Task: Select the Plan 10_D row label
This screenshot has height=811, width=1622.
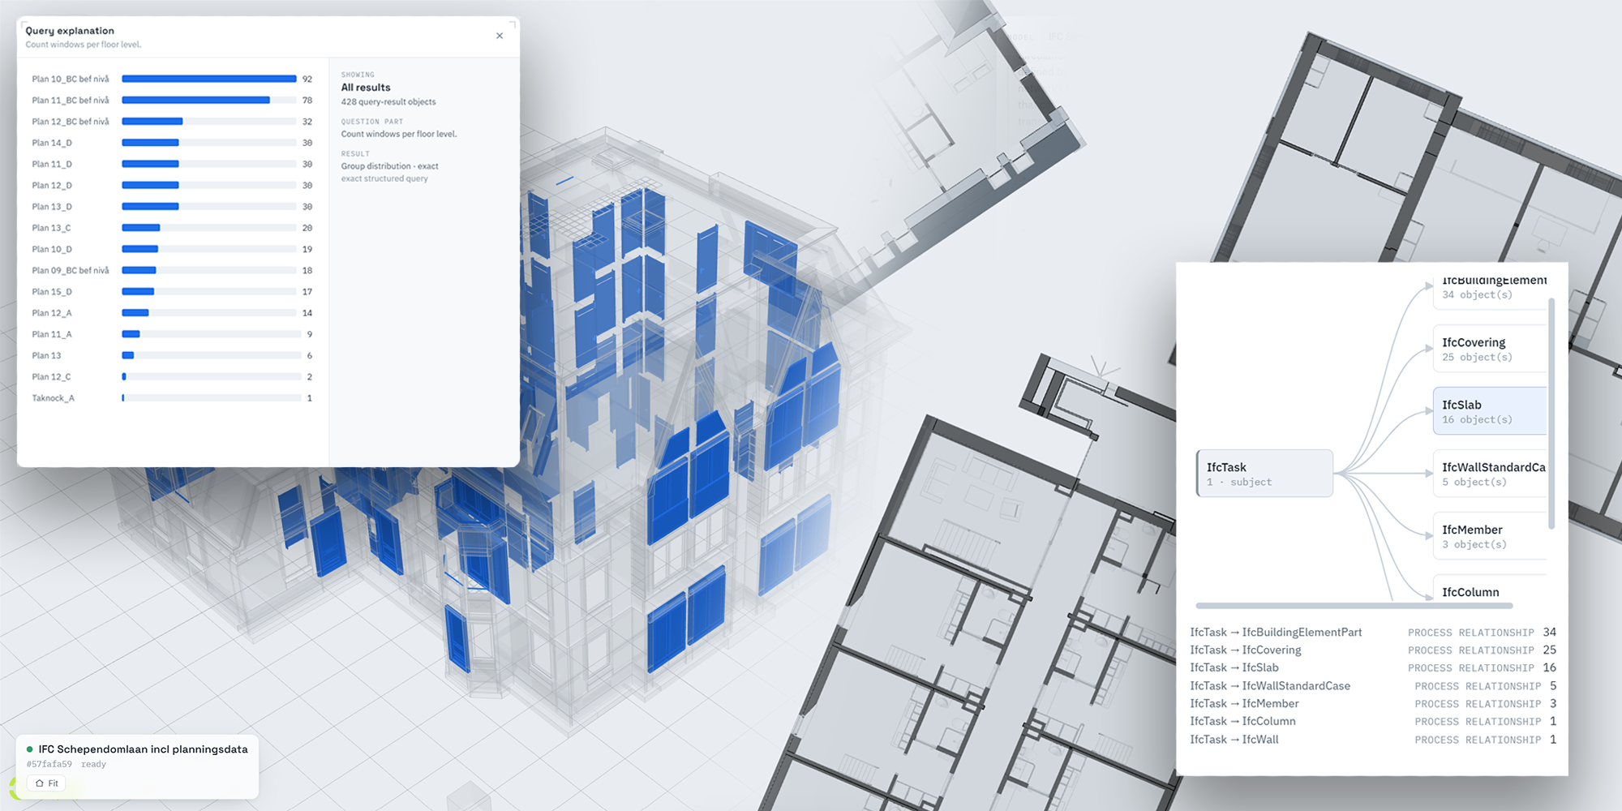Action: coord(52,249)
